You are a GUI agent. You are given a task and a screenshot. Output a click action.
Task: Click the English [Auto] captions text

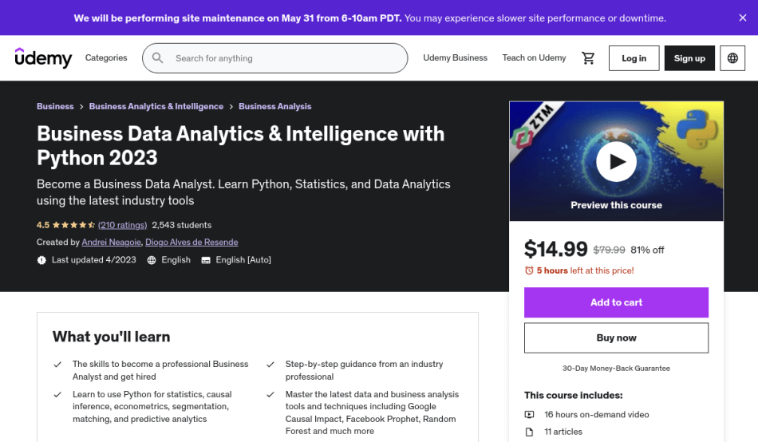[x=243, y=260]
